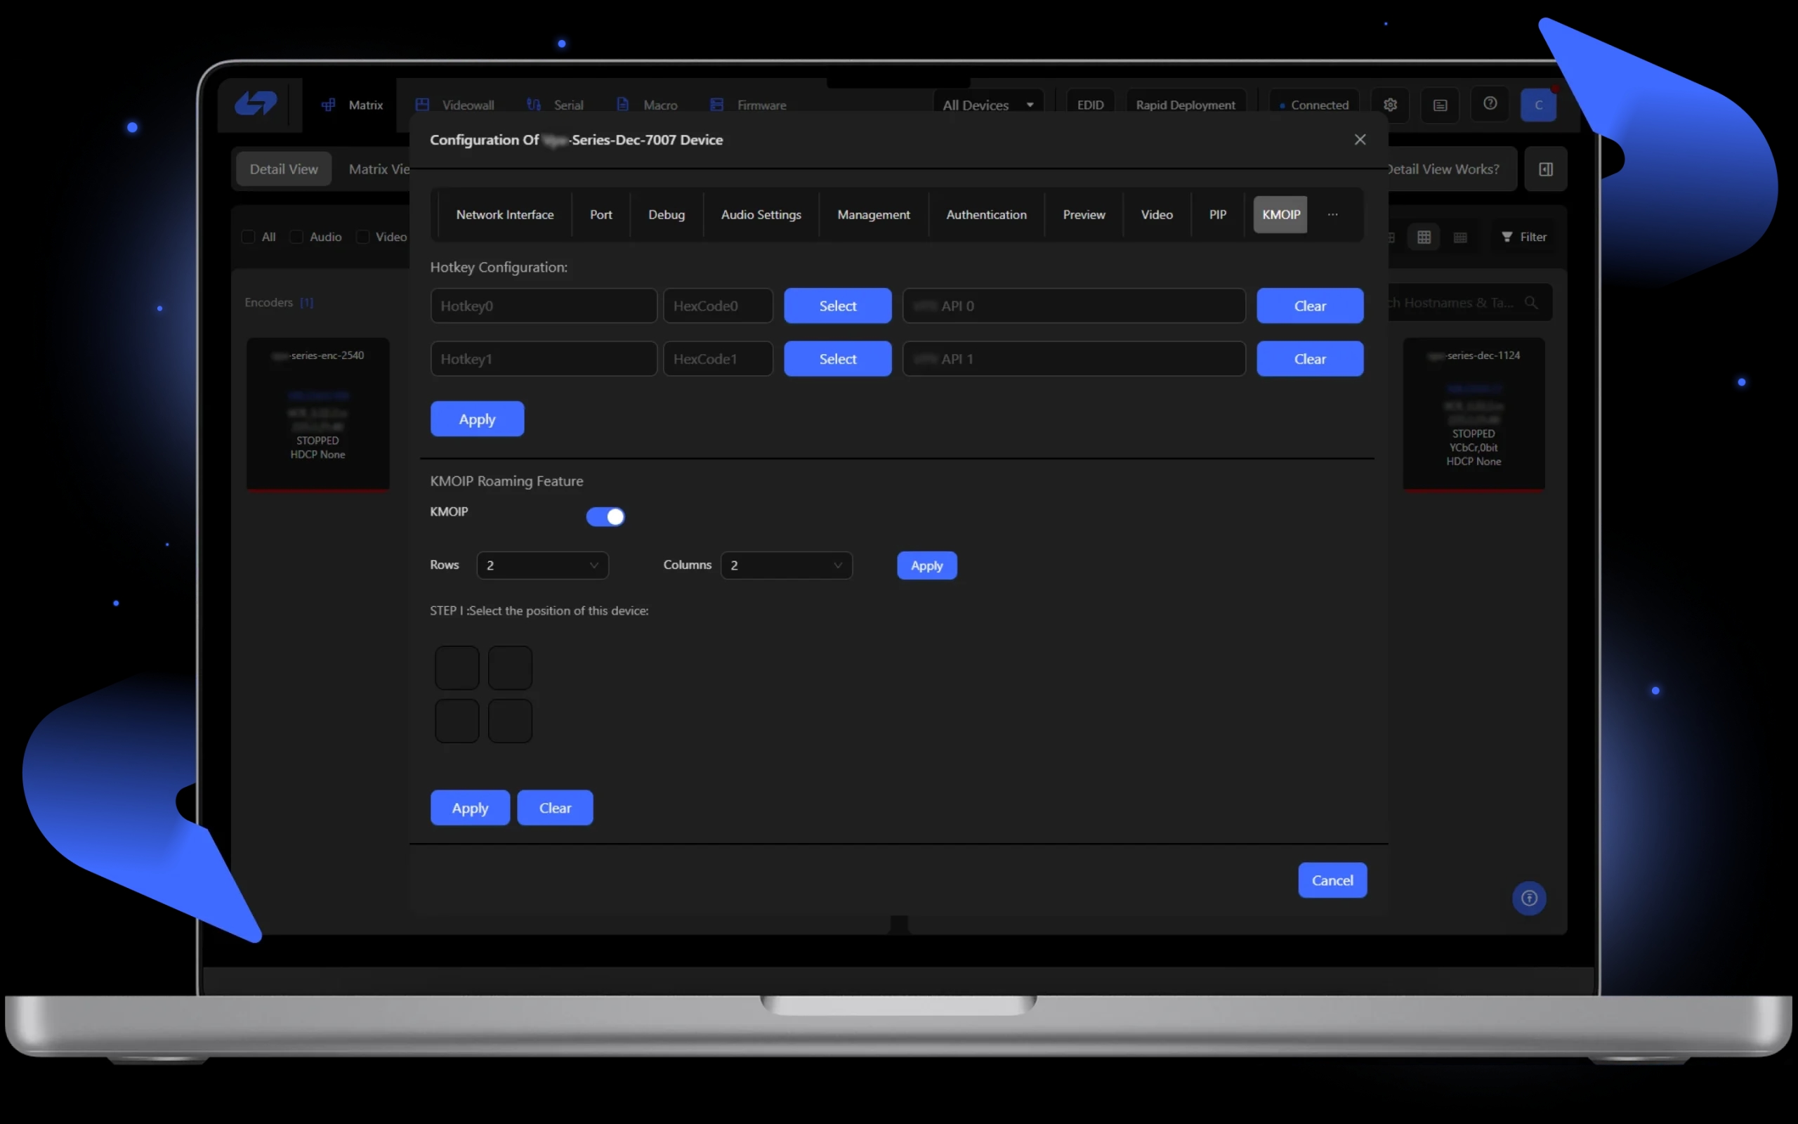Click the log list icon in header
This screenshot has height=1124, width=1798.
point(1440,105)
